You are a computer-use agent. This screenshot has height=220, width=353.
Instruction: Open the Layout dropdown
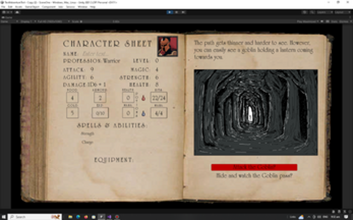342,12
